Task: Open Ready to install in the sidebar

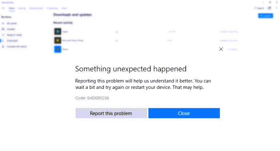Action: click(x=14, y=35)
